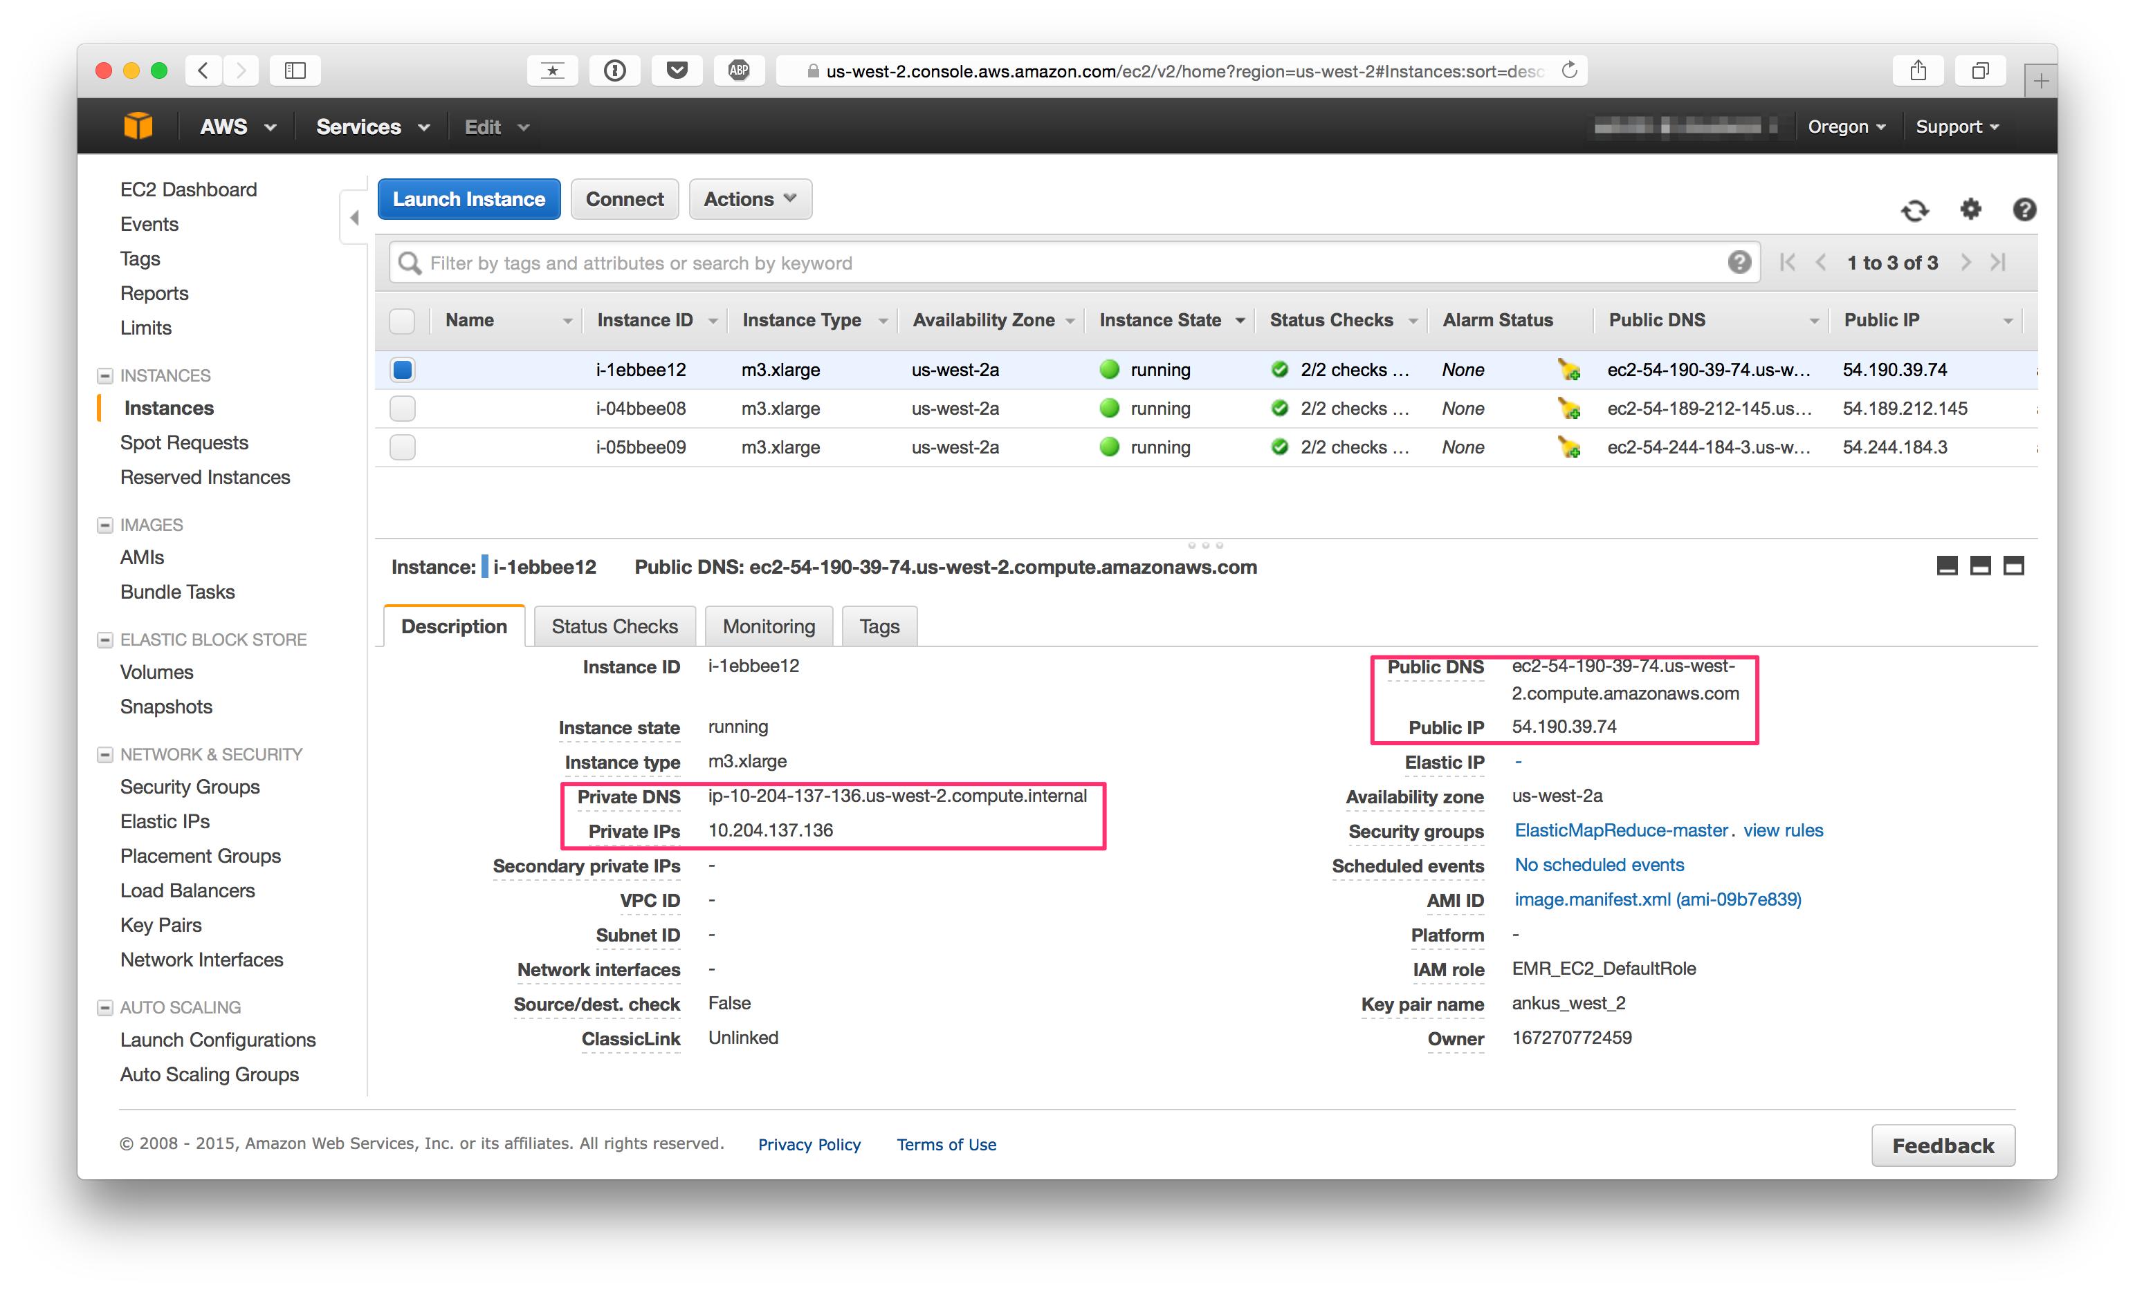This screenshot has width=2135, height=1290.
Task: Open the Support dropdown menu
Action: (1957, 127)
